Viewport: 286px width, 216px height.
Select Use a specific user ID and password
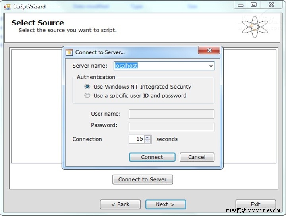pyautogui.click(x=87, y=96)
